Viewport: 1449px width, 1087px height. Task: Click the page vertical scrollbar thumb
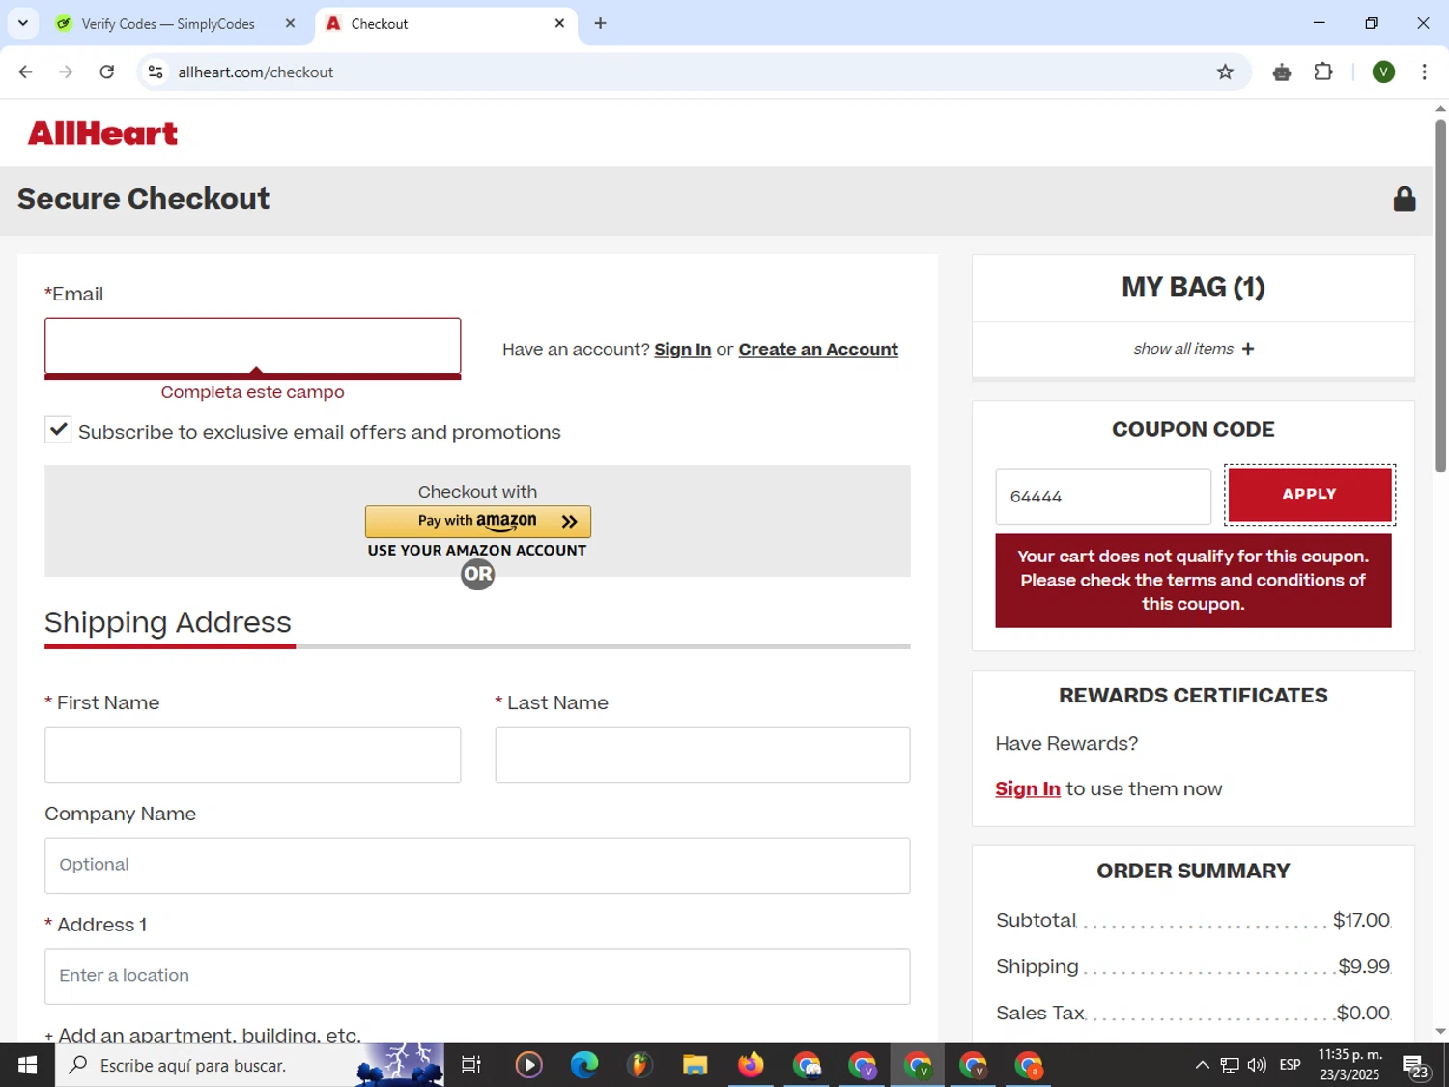tap(1440, 295)
